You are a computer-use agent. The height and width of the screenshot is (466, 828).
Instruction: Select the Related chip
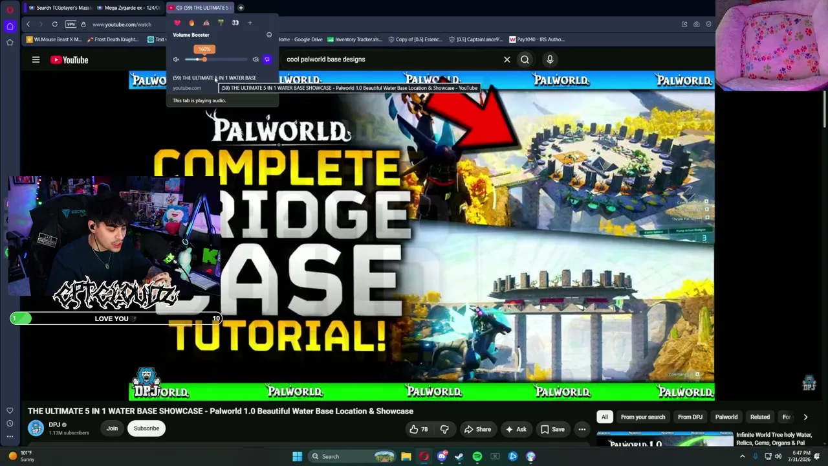(760, 417)
